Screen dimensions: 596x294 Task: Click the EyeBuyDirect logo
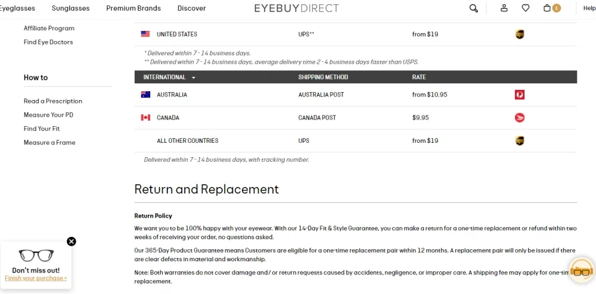pyautogui.click(x=296, y=8)
